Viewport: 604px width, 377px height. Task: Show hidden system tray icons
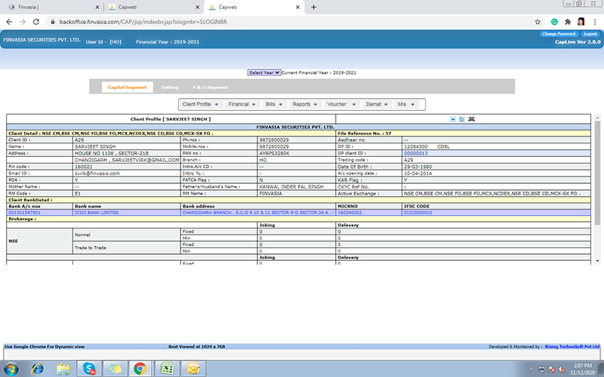point(532,369)
